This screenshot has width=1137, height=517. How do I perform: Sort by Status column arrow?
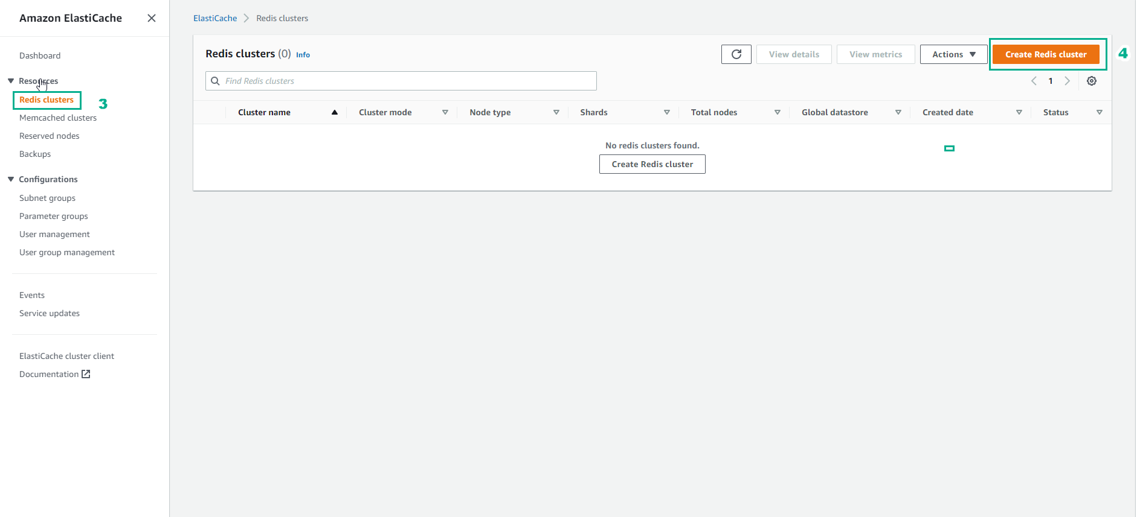[x=1100, y=112]
